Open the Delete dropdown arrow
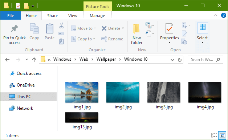 (123, 28)
